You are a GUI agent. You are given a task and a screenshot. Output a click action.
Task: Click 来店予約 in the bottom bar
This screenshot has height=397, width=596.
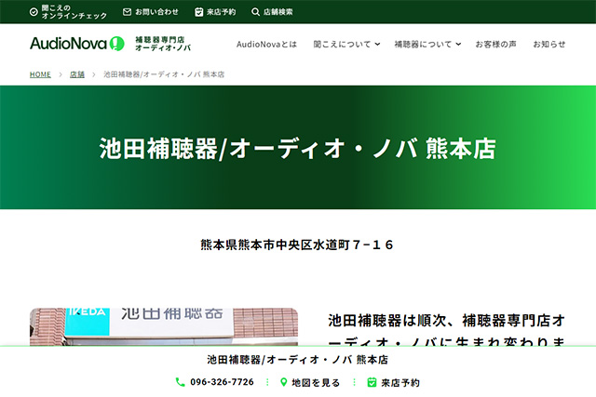[400, 382]
